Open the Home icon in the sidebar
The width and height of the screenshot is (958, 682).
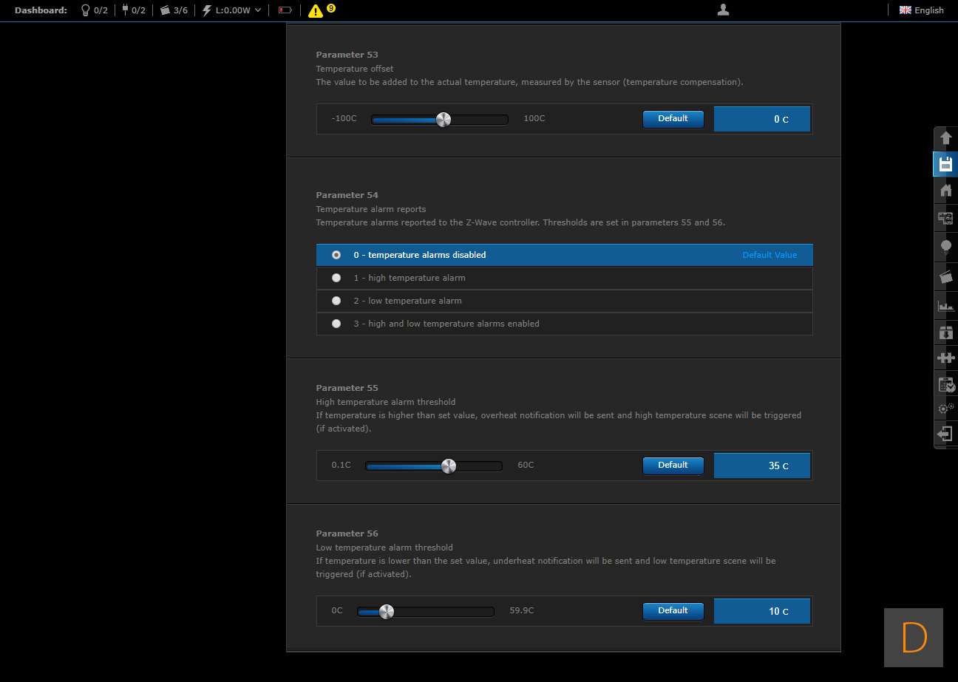(945, 191)
